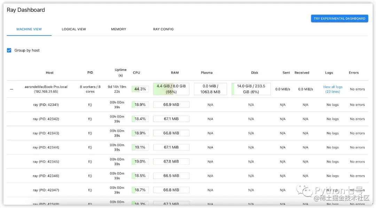The width and height of the screenshot is (376, 208).
Task: Select the ray (PID: 42342) row
Action: [188, 119]
